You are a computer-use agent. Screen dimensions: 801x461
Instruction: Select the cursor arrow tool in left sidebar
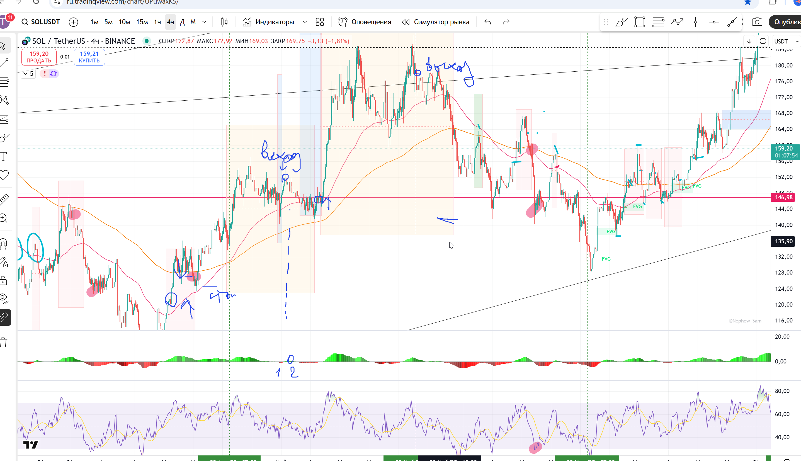(3, 45)
